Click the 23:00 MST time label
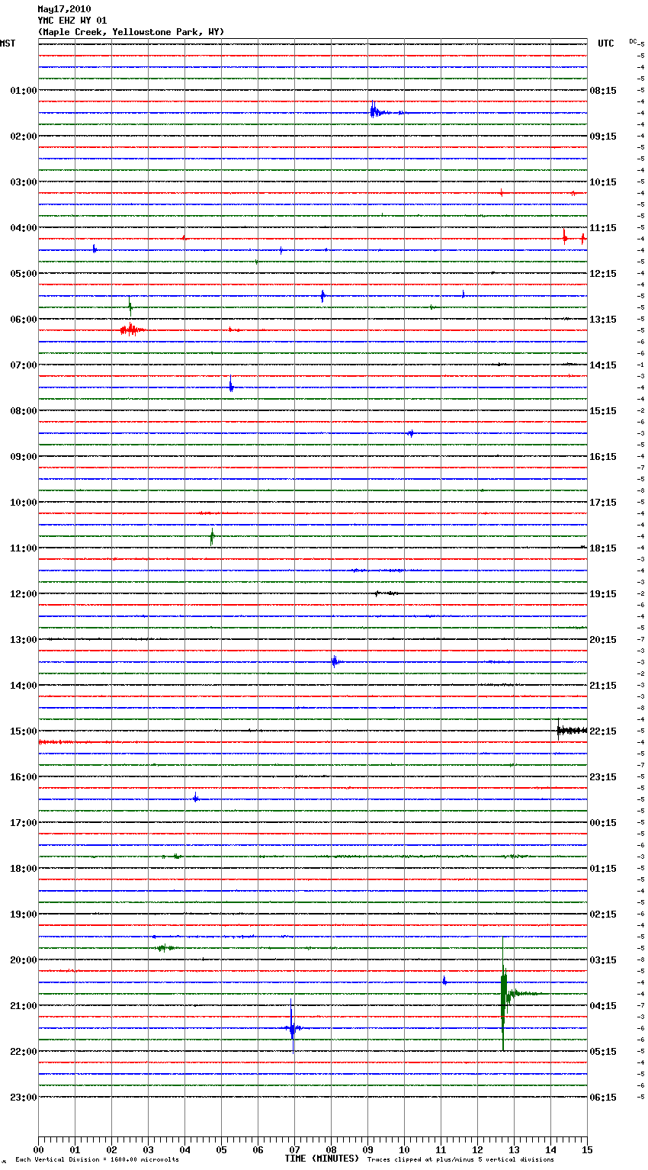 tap(24, 1097)
